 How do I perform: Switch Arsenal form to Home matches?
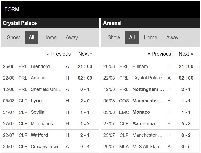150,37
